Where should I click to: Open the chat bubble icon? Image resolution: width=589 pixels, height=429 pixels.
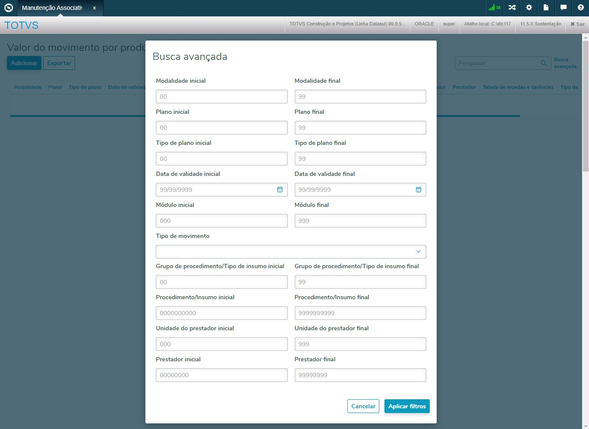point(564,8)
